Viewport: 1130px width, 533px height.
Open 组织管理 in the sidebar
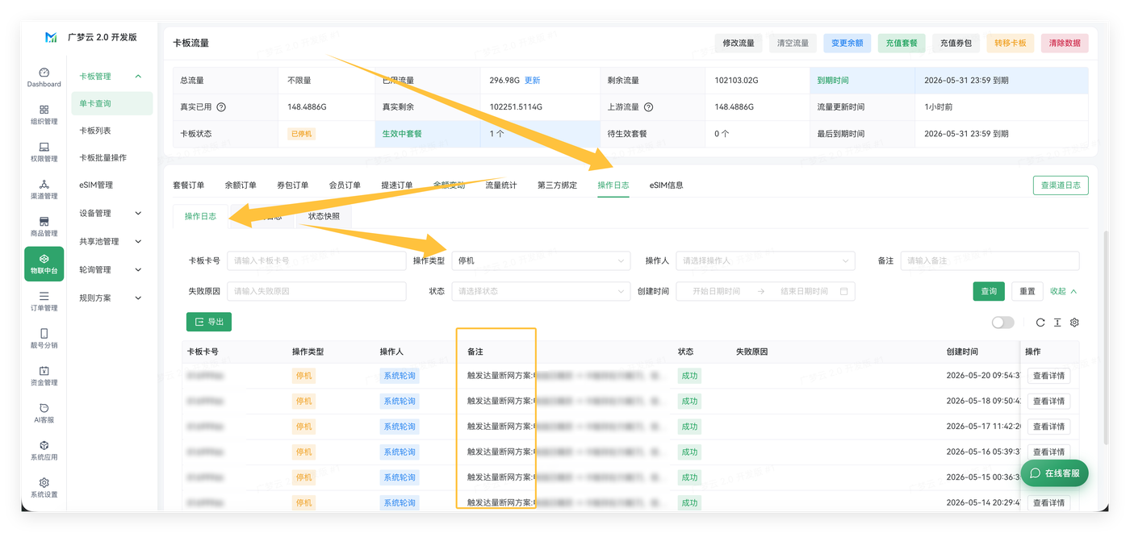click(44, 115)
